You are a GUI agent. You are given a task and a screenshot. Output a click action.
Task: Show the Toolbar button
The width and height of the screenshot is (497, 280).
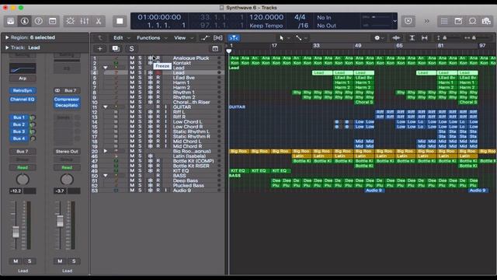53,21
